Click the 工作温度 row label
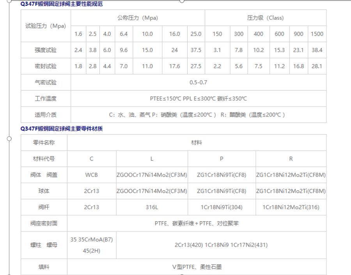 (x=46, y=99)
